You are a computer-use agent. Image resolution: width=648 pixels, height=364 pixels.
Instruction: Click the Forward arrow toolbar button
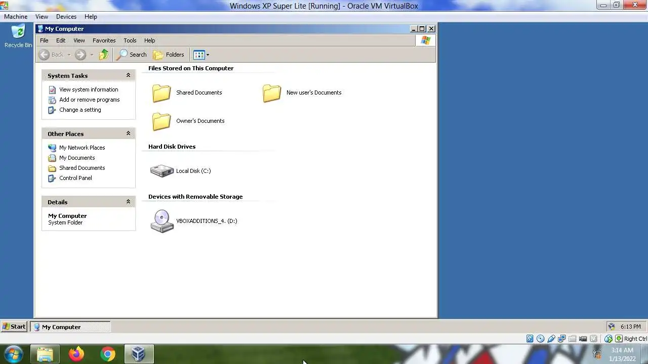[x=80, y=55]
